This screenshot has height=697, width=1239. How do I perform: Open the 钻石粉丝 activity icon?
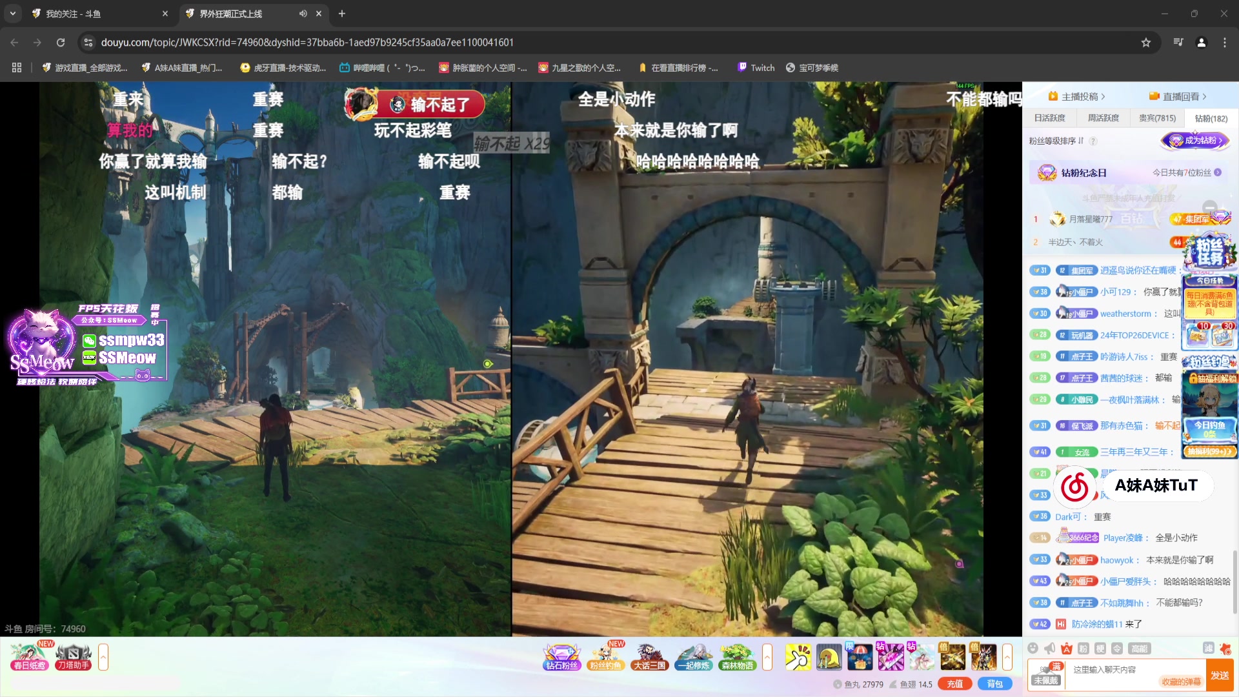coord(561,658)
